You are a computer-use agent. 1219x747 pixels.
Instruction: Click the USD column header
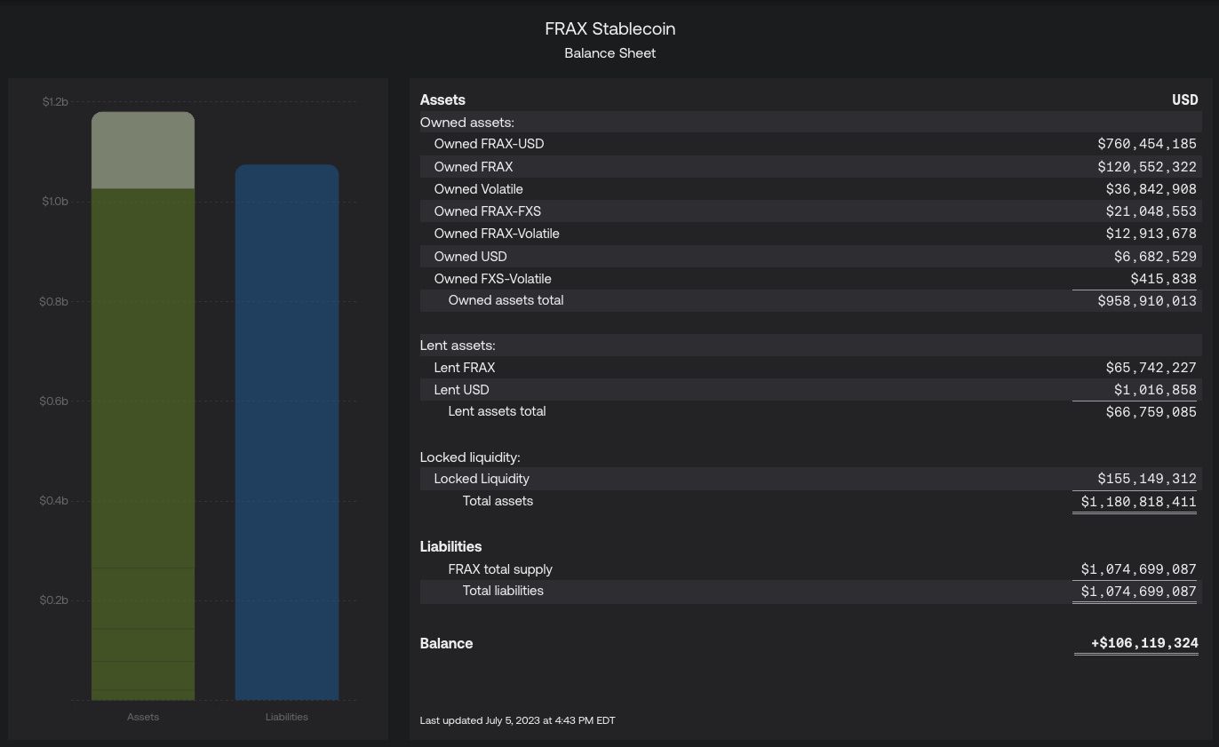point(1184,100)
